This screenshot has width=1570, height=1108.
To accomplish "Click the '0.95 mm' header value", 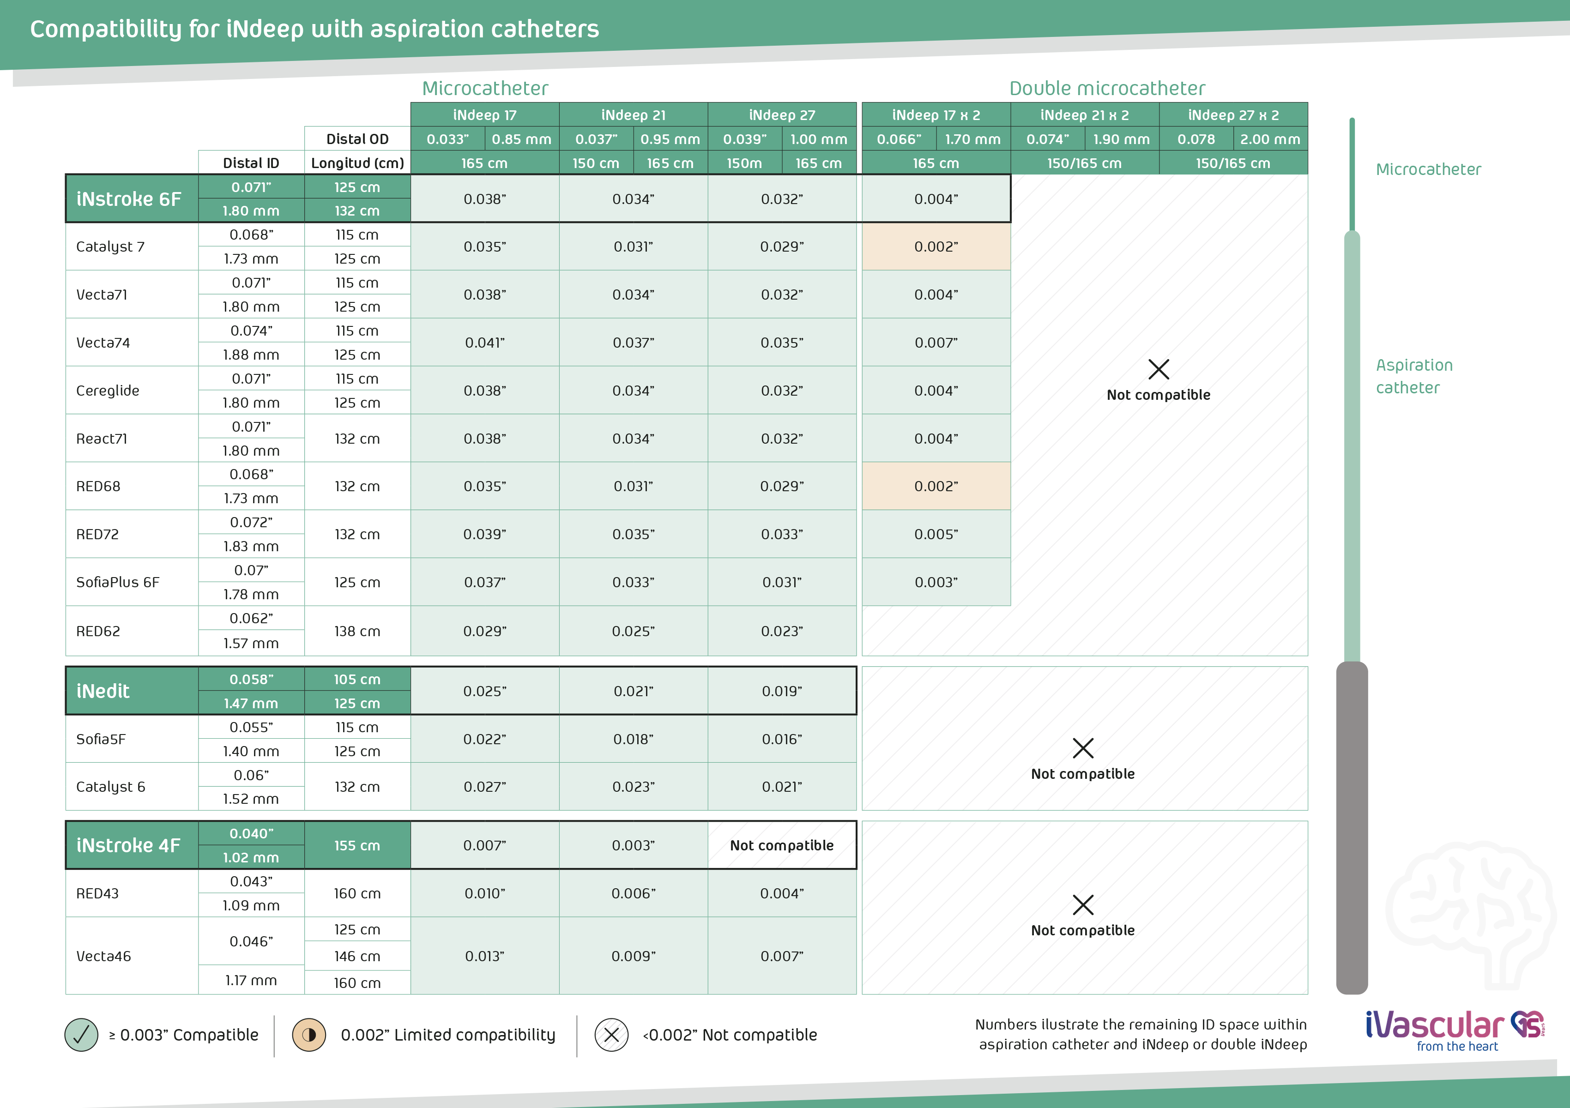I will (670, 139).
